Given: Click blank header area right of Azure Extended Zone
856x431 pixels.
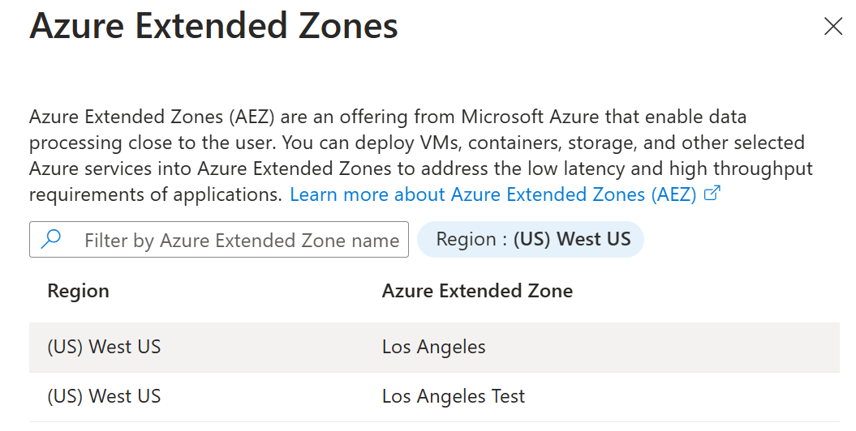Looking at the screenshot, I should tap(714, 291).
